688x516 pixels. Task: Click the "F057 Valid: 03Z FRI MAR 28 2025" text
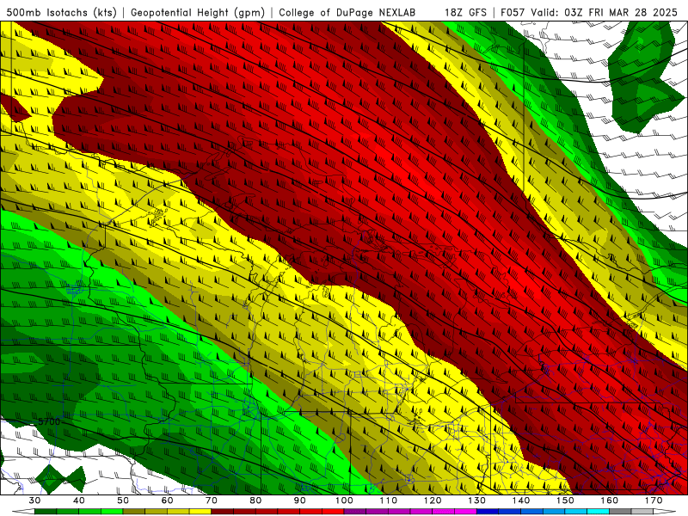point(589,13)
